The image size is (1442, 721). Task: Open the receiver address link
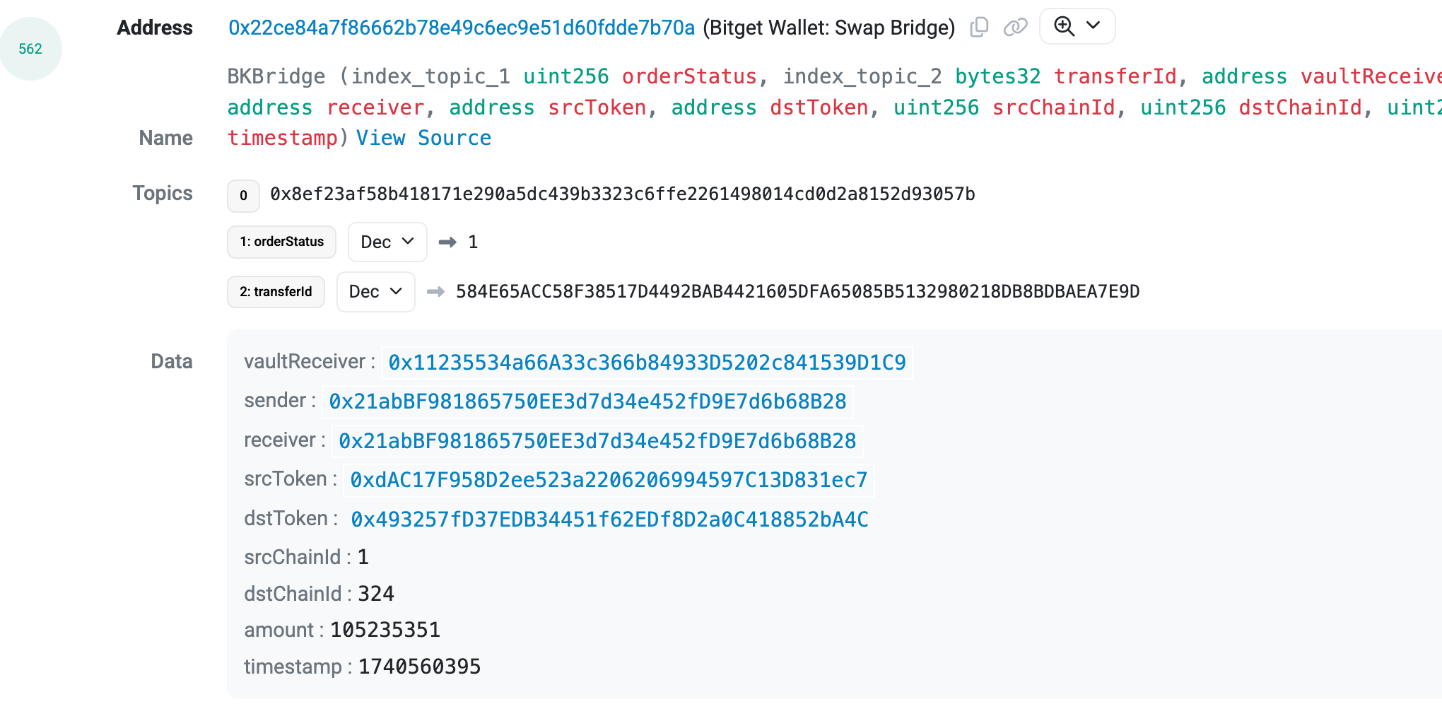[597, 441]
